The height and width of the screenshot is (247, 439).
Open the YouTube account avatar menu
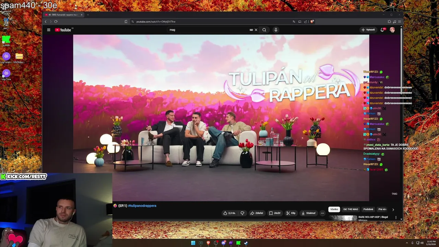tap(392, 30)
